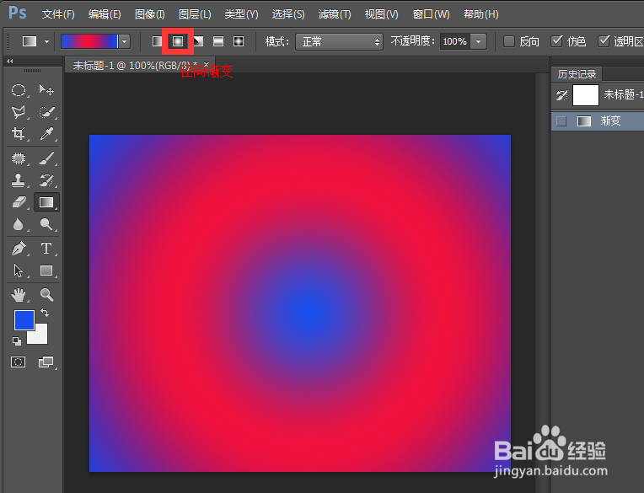Open the 滤镜(T) menu
Screen dimensions: 644x493
point(335,14)
